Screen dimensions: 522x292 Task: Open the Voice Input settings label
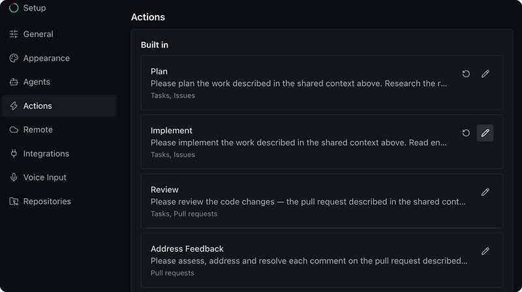[x=44, y=177]
